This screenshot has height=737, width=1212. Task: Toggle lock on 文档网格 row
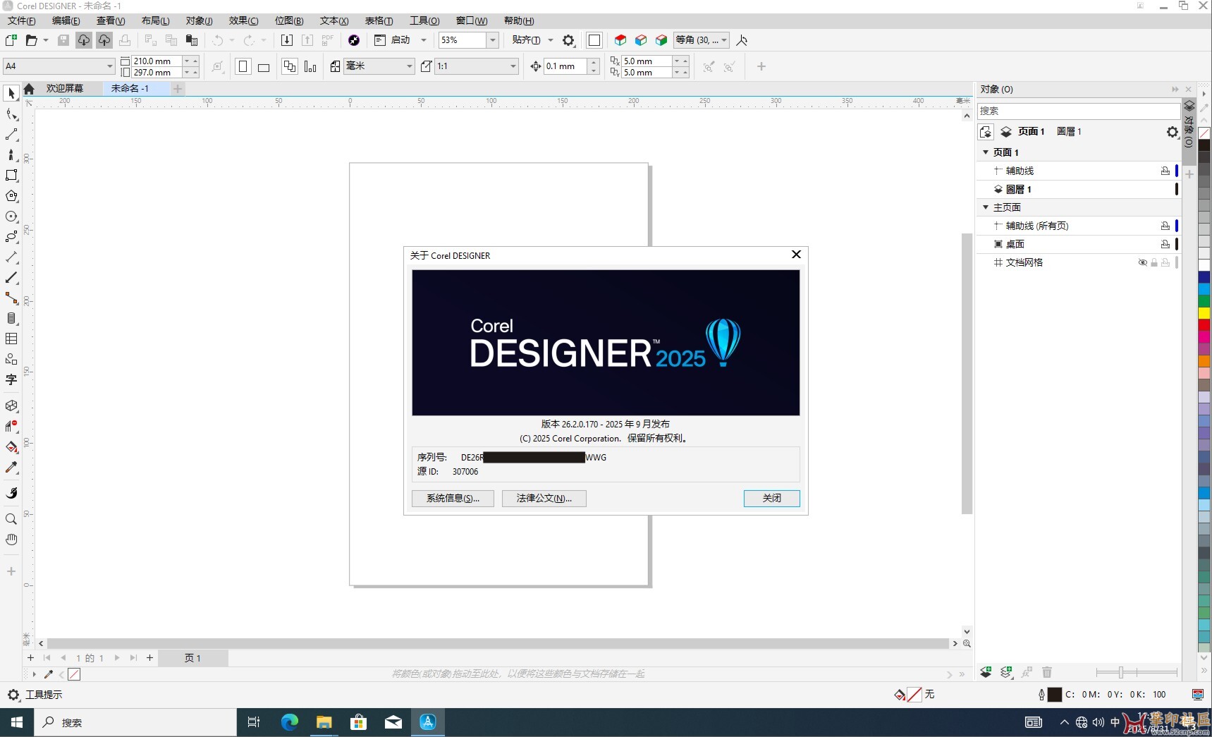click(1154, 262)
